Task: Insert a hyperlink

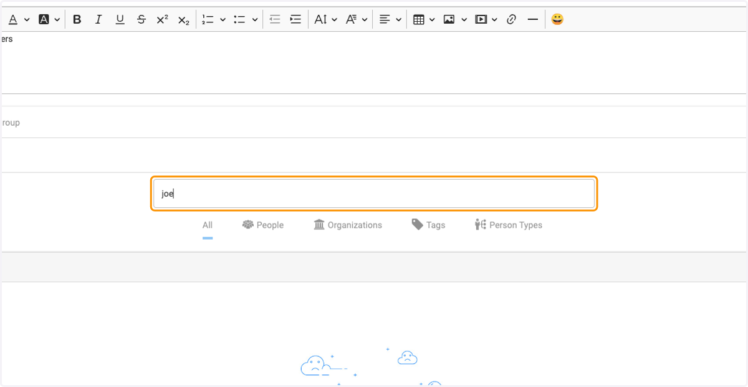Action: point(511,19)
